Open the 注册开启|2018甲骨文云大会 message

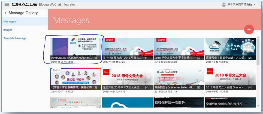(x=127, y=78)
